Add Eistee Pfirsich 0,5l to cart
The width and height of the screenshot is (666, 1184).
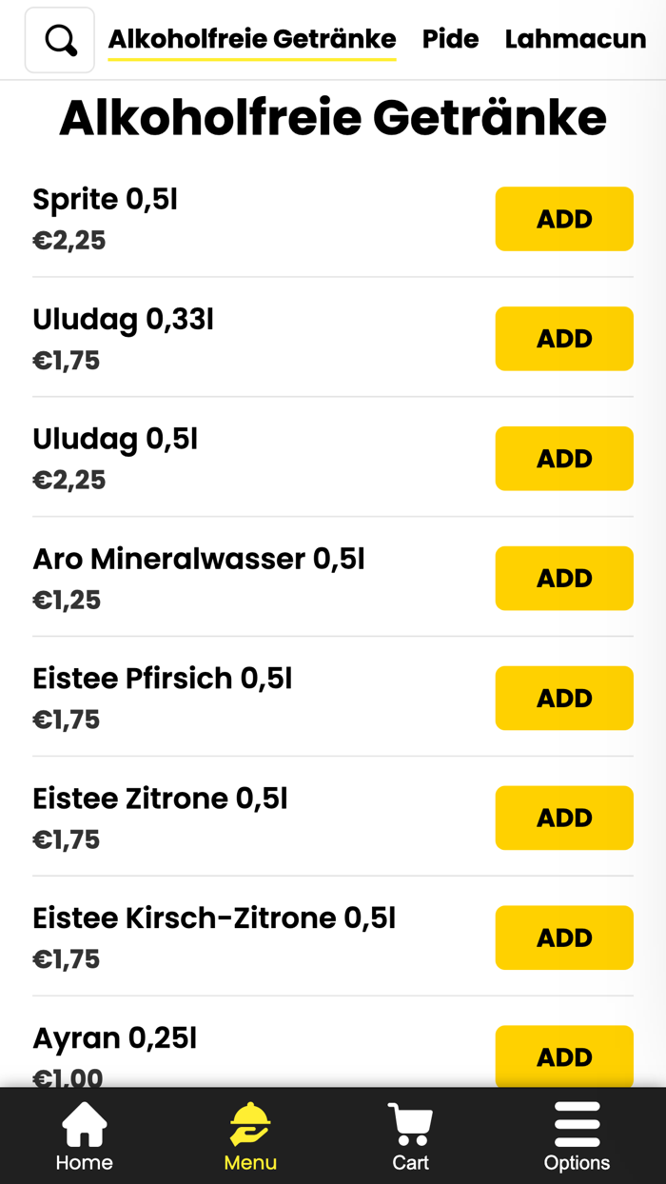click(564, 699)
